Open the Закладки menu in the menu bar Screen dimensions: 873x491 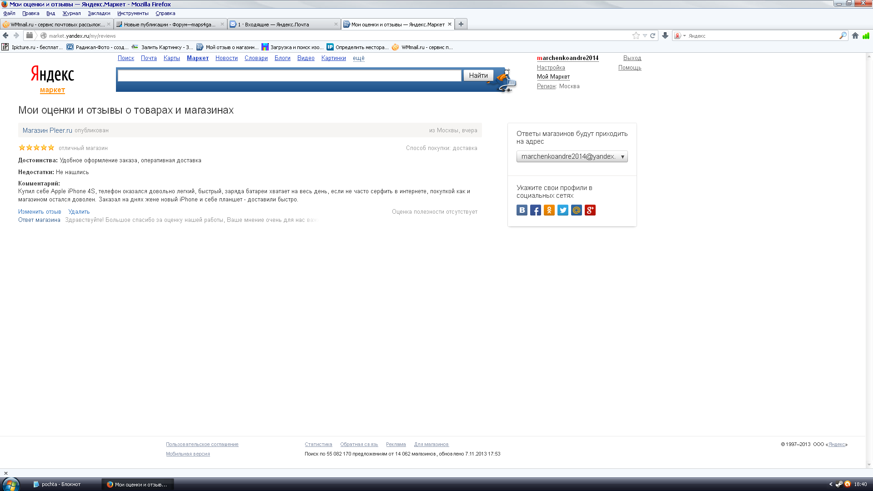99,13
